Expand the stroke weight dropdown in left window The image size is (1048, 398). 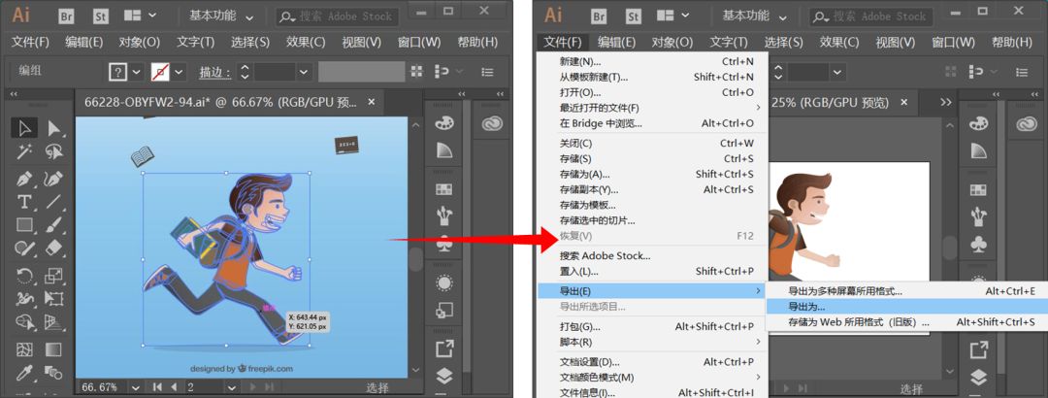point(304,72)
